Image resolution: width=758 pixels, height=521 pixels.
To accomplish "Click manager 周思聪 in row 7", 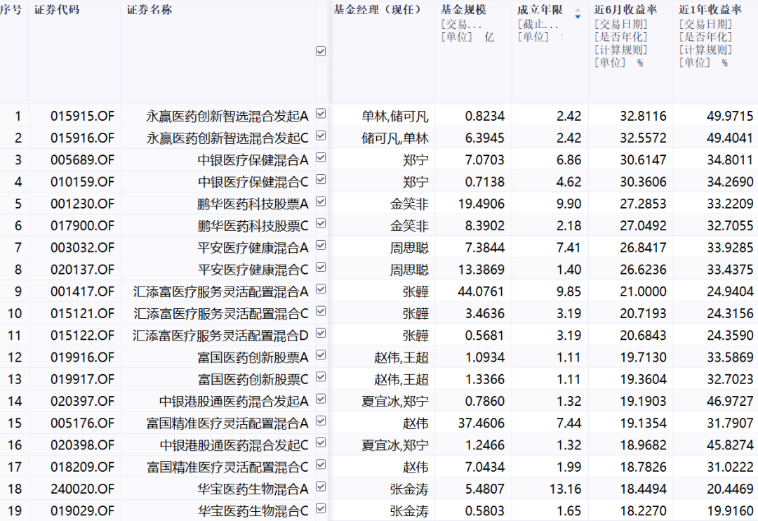I will [409, 248].
